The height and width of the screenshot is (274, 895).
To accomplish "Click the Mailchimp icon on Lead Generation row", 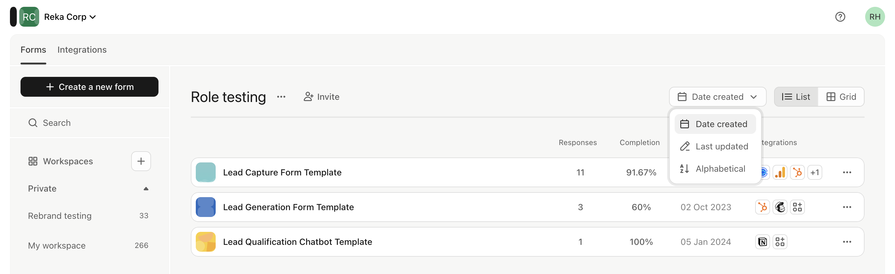I will 780,207.
